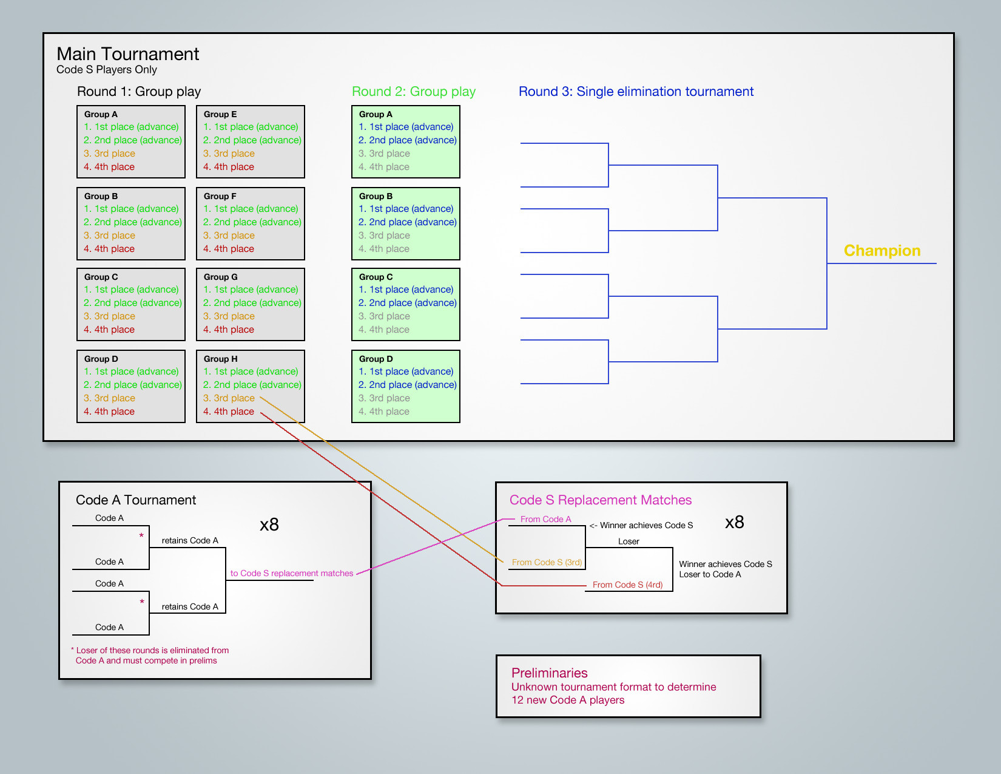This screenshot has height=774, width=1001.
Task: Click the x8 label in Code A Tournament
Action: tap(269, 524)
